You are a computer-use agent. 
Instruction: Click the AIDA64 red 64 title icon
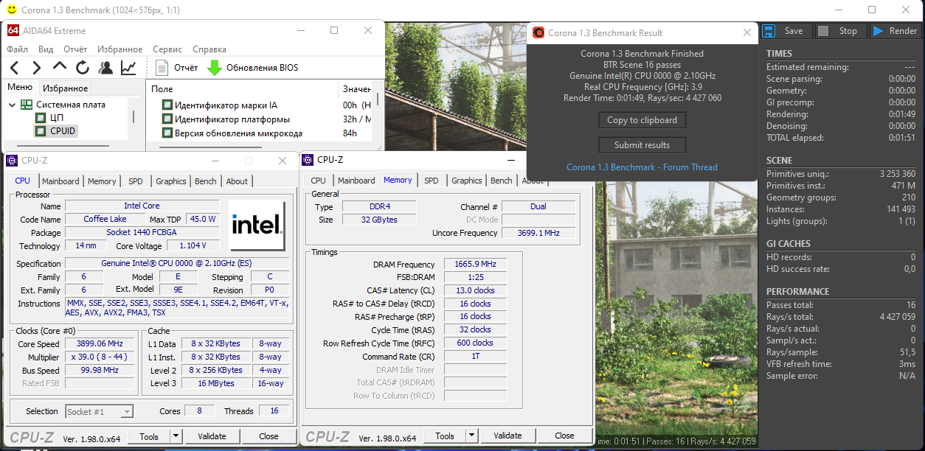[x=13, y=30]
